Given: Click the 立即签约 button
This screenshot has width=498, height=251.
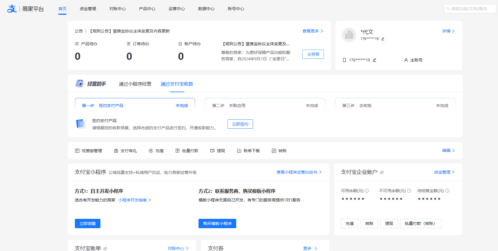Looking at the screenshot, I should click(240, 124).
